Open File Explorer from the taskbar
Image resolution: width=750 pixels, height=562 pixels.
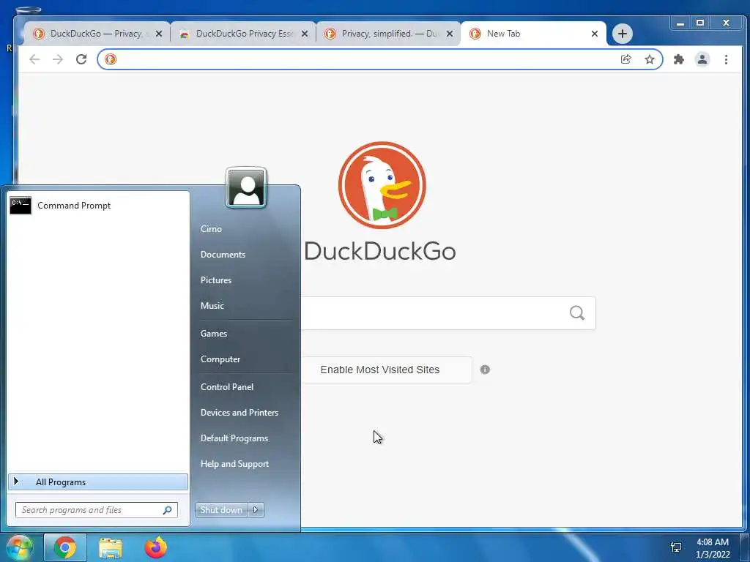coord(111,547)
